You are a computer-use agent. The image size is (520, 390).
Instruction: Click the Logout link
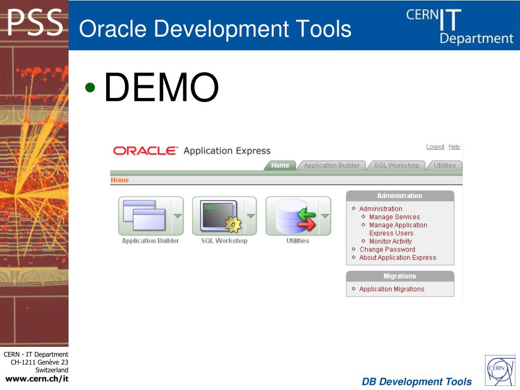(435, 147)
